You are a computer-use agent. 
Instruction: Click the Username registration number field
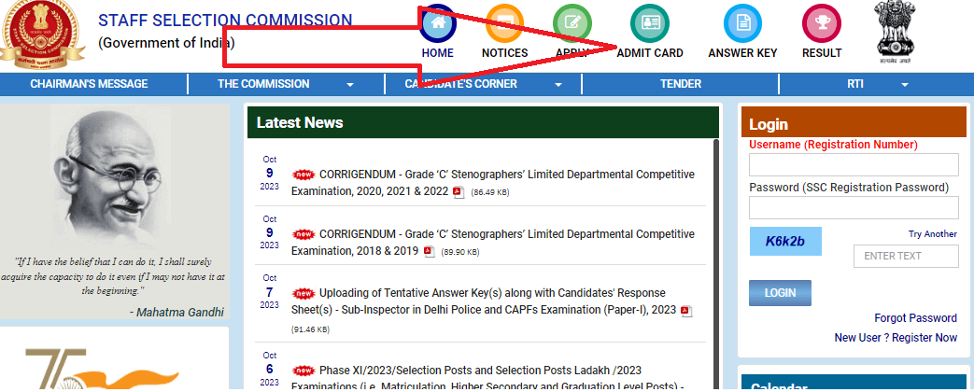854,164
